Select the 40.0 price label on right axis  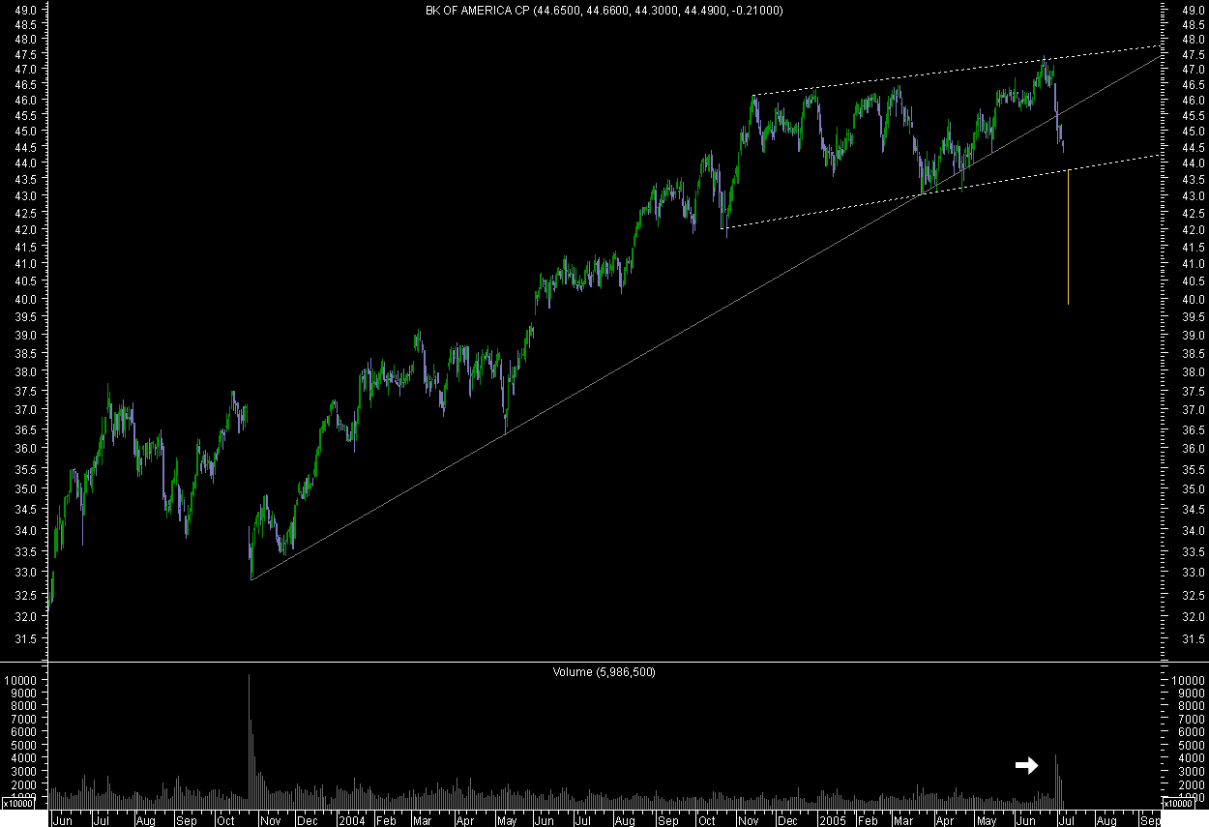pyautogui.click(x=1192, y=300)
